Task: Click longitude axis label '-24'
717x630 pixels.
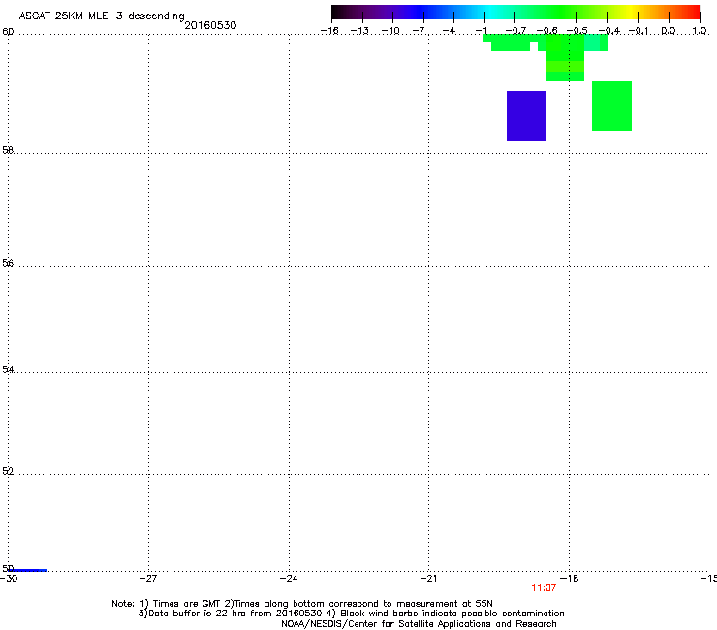Action: (x=289, y=579)
